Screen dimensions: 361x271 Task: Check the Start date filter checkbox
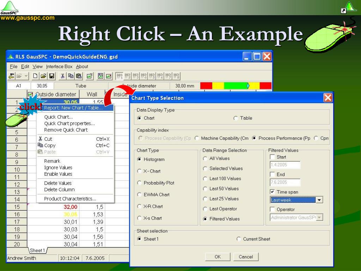click(x=272, y=157)
